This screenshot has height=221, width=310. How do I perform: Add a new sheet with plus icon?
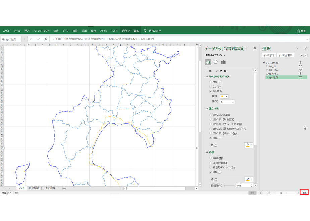64,188
